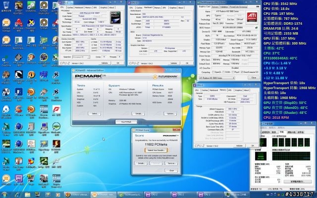The image size is (317, 198).
Task: Click the 11602 PCMarks score text
Action: click(156, 144)
